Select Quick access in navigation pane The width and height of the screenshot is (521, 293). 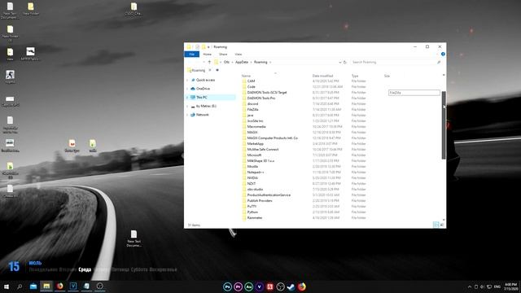click(205, 80)
